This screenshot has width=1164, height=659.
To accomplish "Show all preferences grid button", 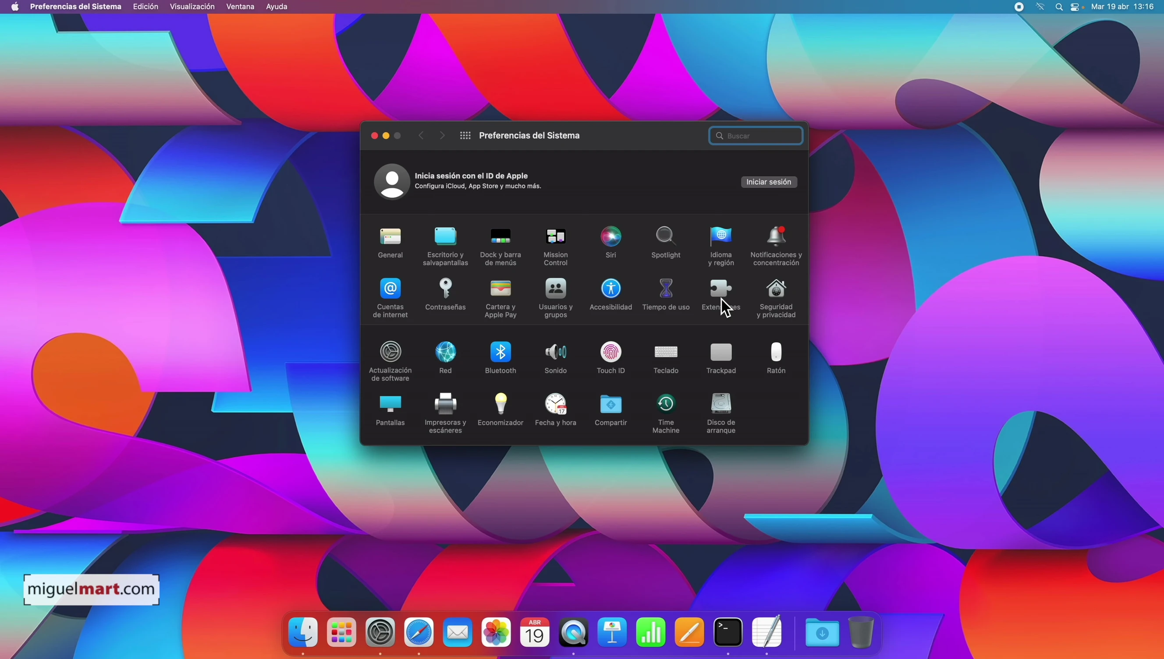I will [465, 136].
